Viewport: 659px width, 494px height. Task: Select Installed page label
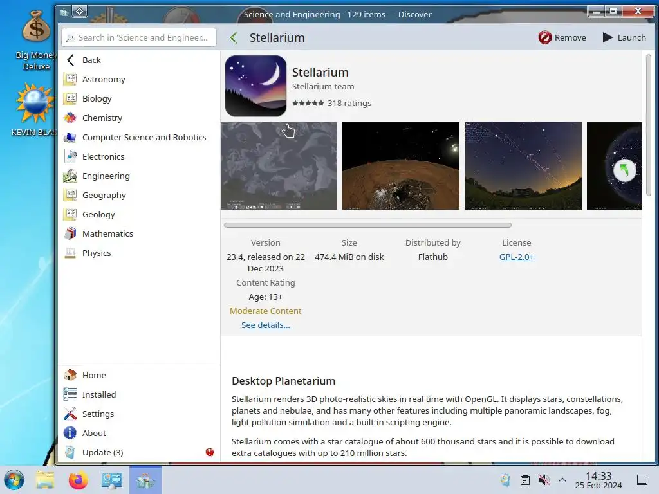click(x=99, y=394)
